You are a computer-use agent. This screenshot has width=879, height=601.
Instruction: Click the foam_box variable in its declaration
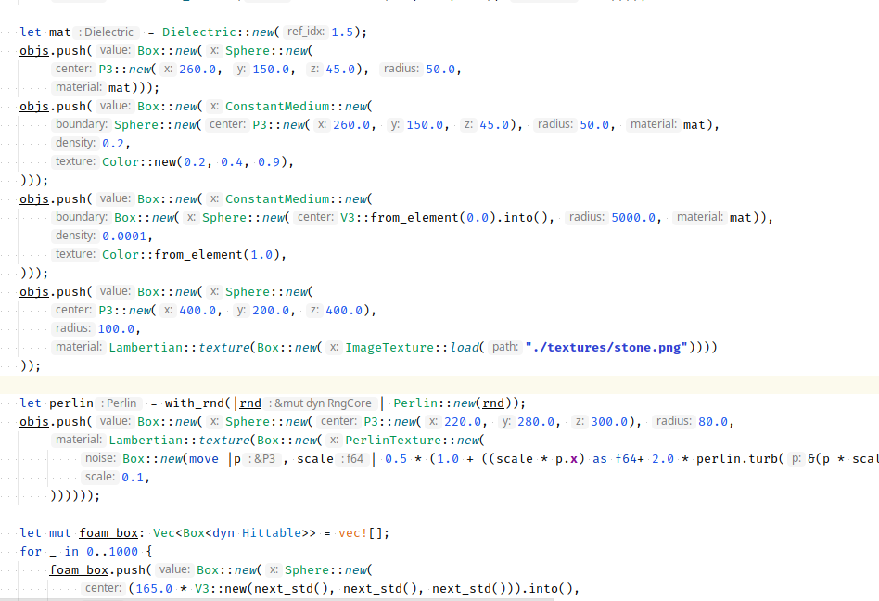coord(108,533)
